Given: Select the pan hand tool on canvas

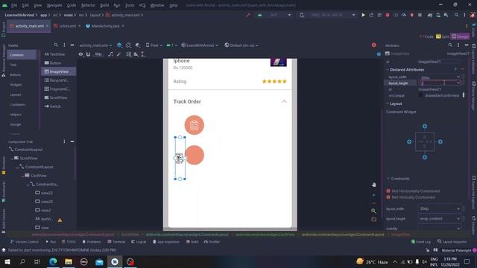Looking at the screenshot, I should tap(374, 185).
